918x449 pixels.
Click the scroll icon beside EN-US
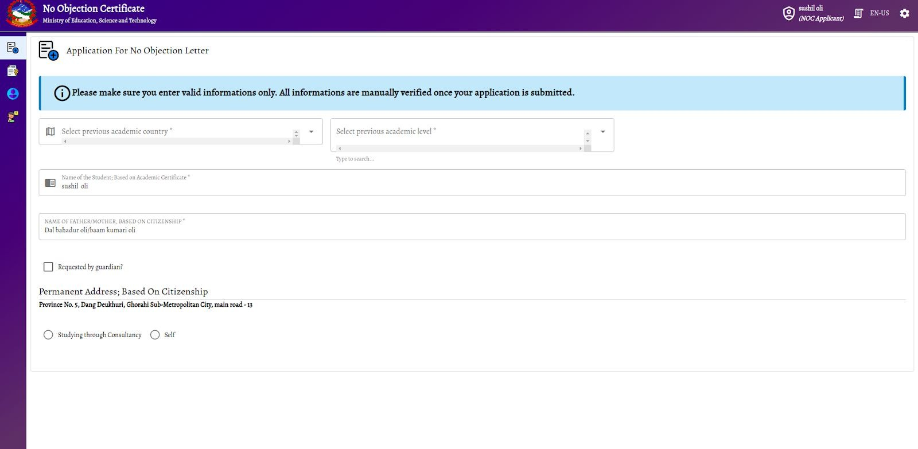858,13
